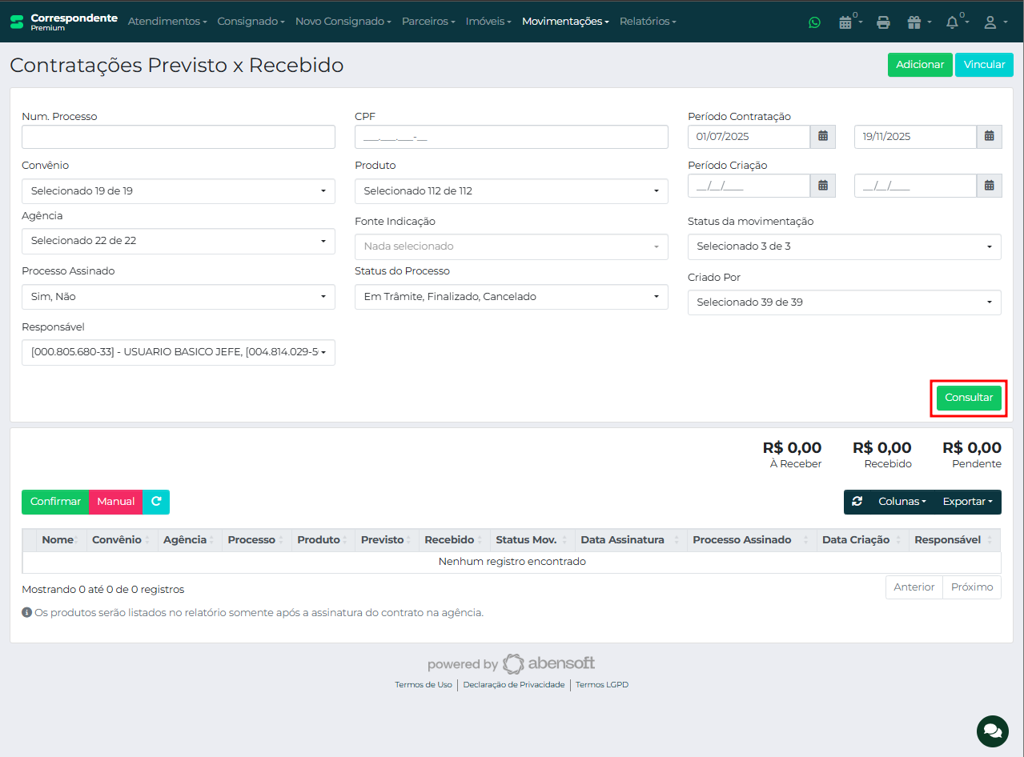Open WhatsApp icon in top bar

(814, 22)
